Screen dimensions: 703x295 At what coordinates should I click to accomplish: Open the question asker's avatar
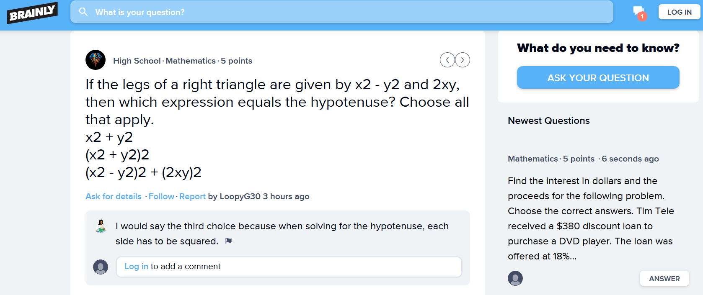(96, 60)
